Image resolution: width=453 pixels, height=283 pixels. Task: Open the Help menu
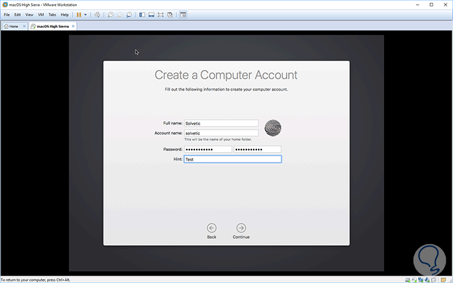point(65,15)
